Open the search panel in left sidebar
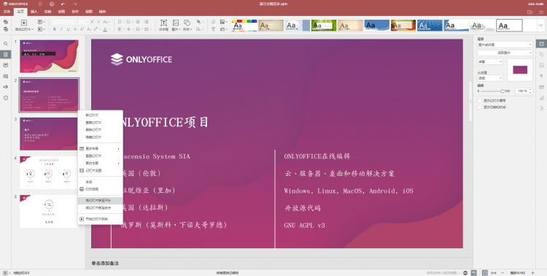Screen dimensions: 547x276 click(6, 44)
